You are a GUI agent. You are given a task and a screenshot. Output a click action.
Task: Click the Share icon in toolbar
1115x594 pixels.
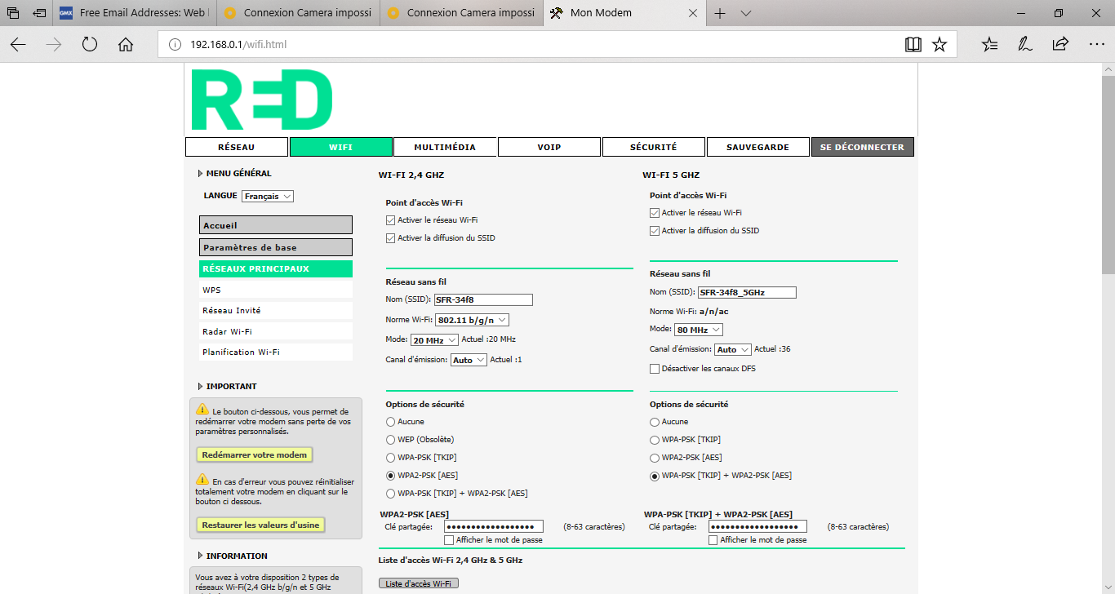click(x=1060, y=45)
